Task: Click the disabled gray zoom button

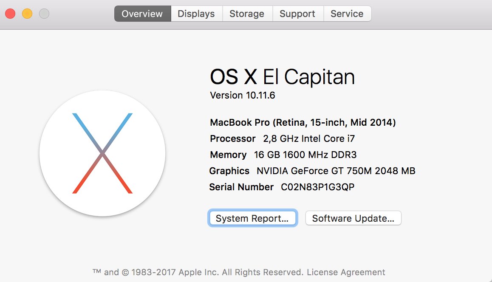Action: point(44,14)
